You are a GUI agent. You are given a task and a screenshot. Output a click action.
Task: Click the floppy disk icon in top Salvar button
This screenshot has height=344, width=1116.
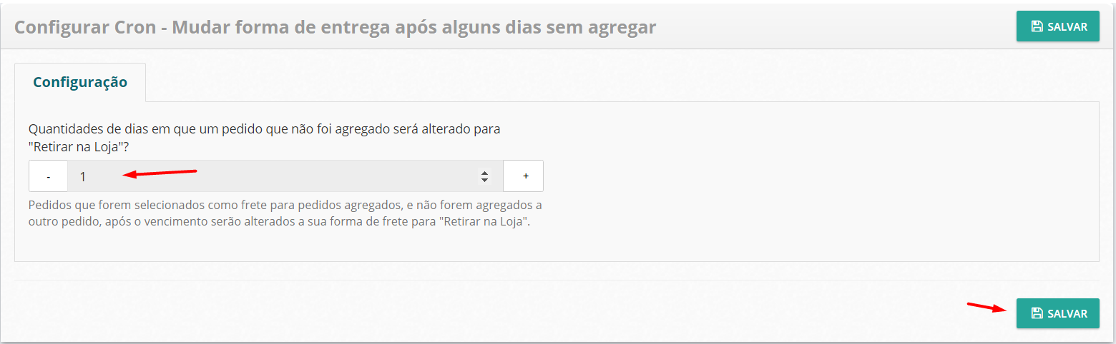pyautogui.click(x=1037, y=27)
